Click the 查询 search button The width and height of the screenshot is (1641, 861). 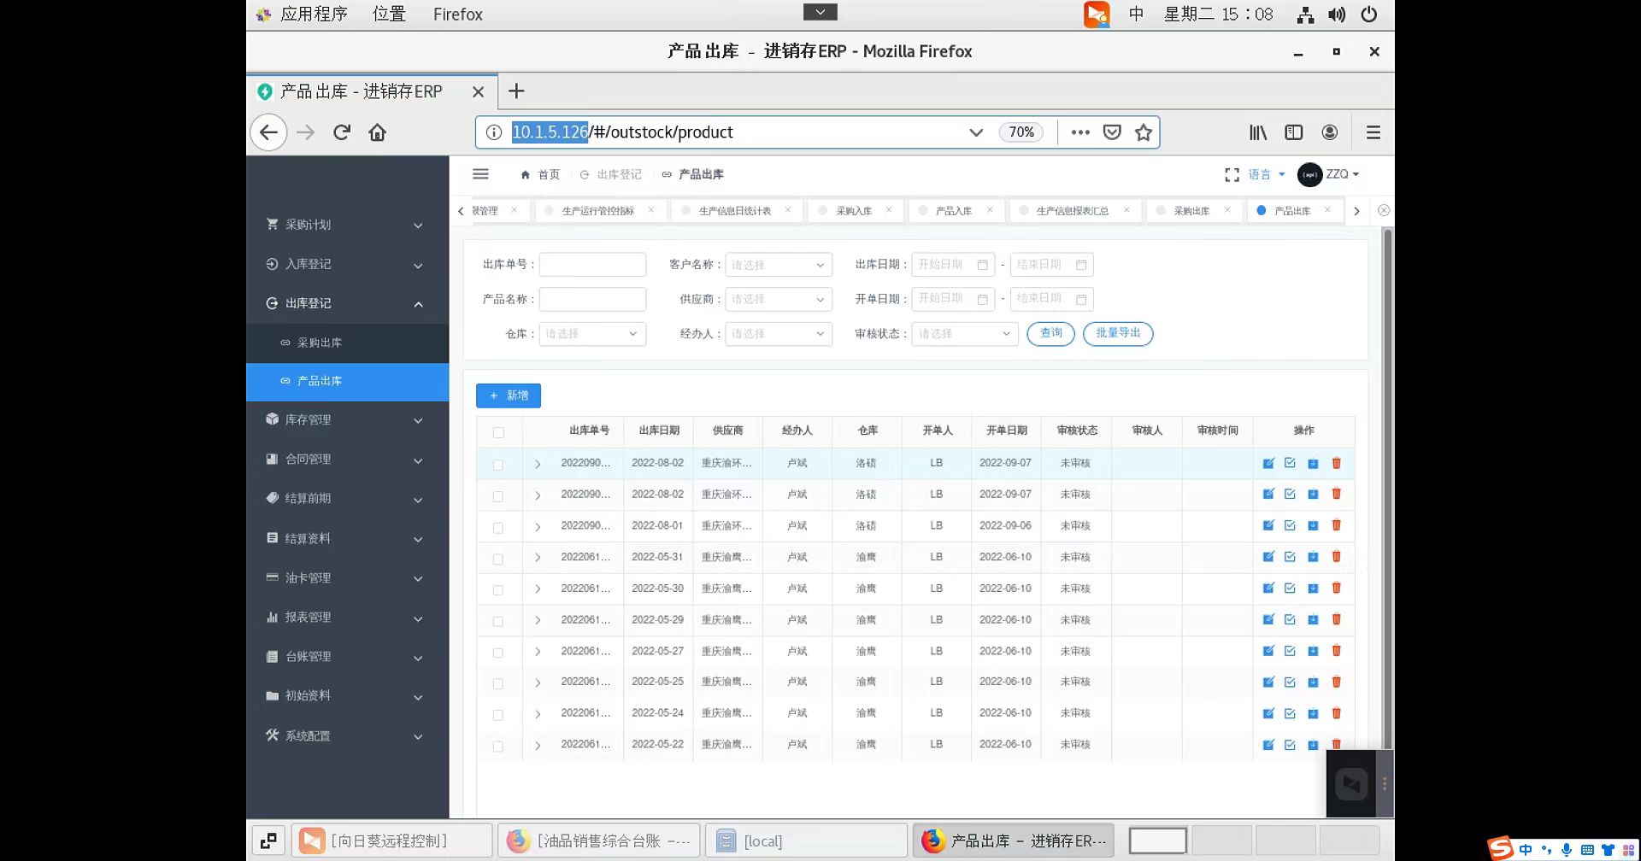(x=1051, y=333)
